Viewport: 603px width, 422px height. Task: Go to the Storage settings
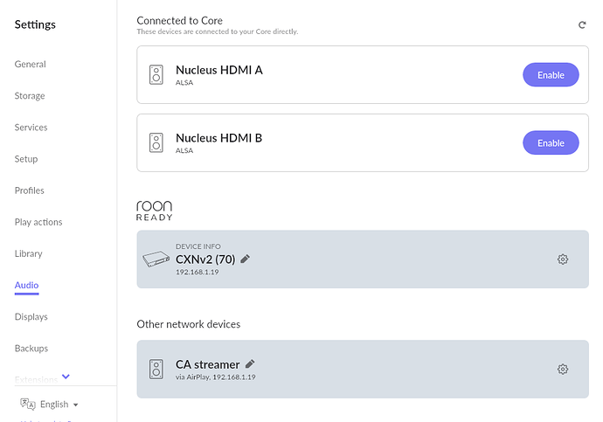[x=30, y=96]
